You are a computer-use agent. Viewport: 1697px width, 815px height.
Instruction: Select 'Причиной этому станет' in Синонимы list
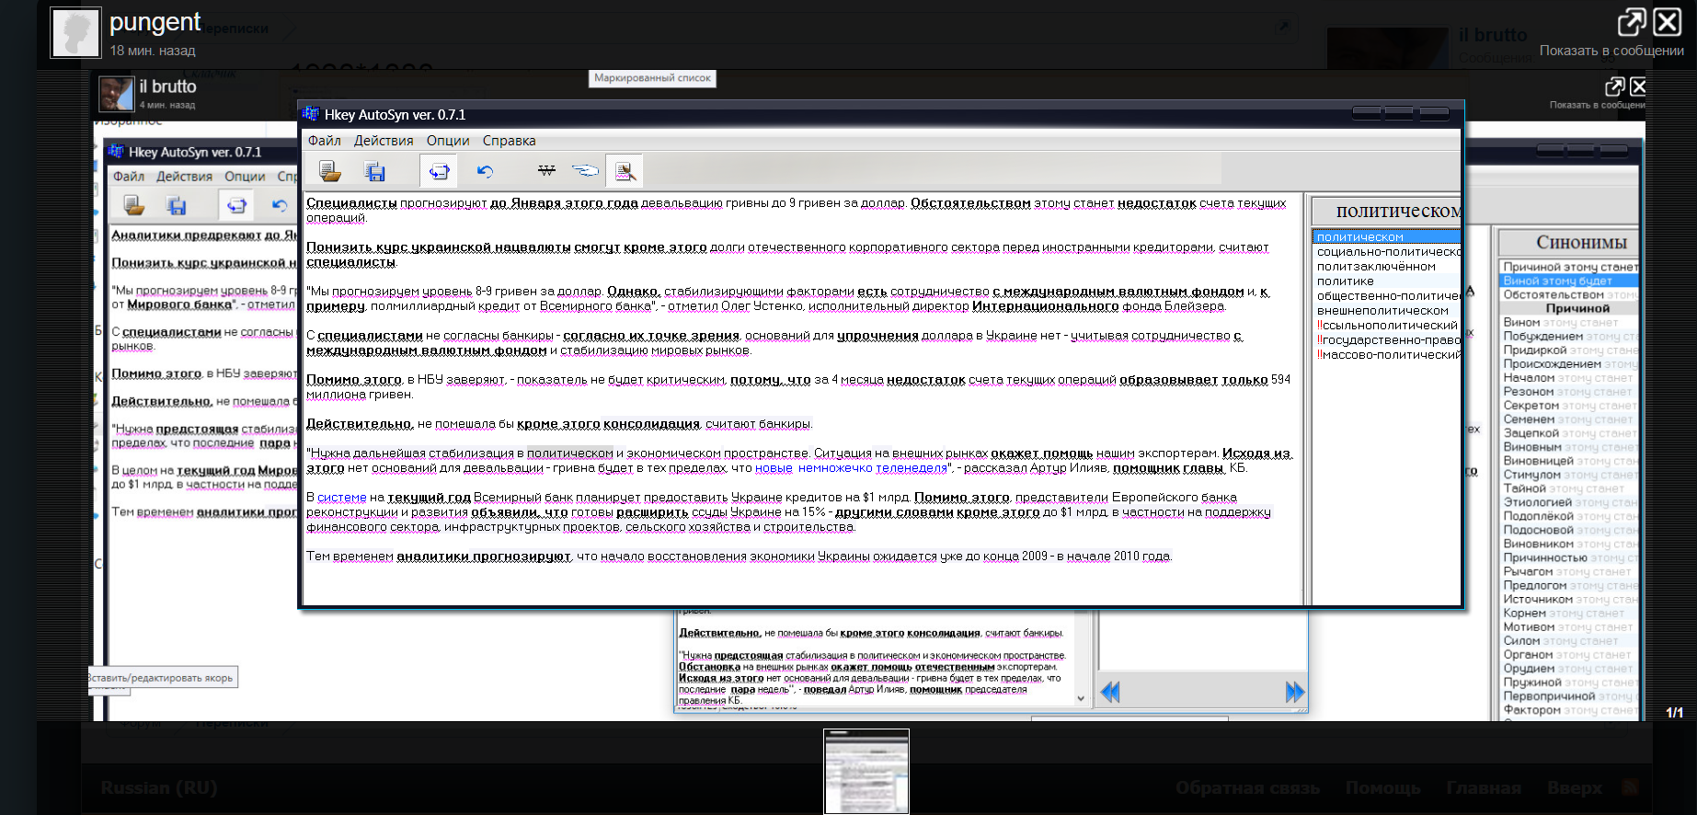click(x=1570, y=267)
